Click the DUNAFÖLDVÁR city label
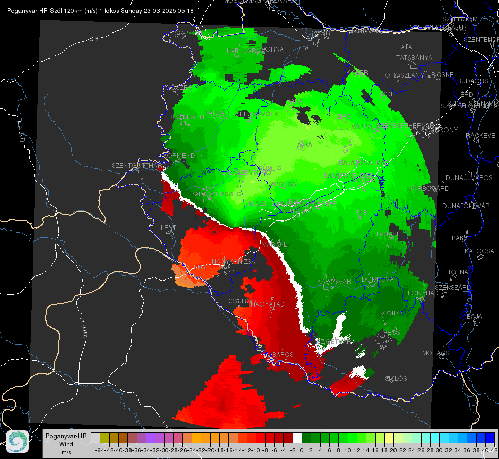Screen dimensions: 499x459 click(466, 206)
